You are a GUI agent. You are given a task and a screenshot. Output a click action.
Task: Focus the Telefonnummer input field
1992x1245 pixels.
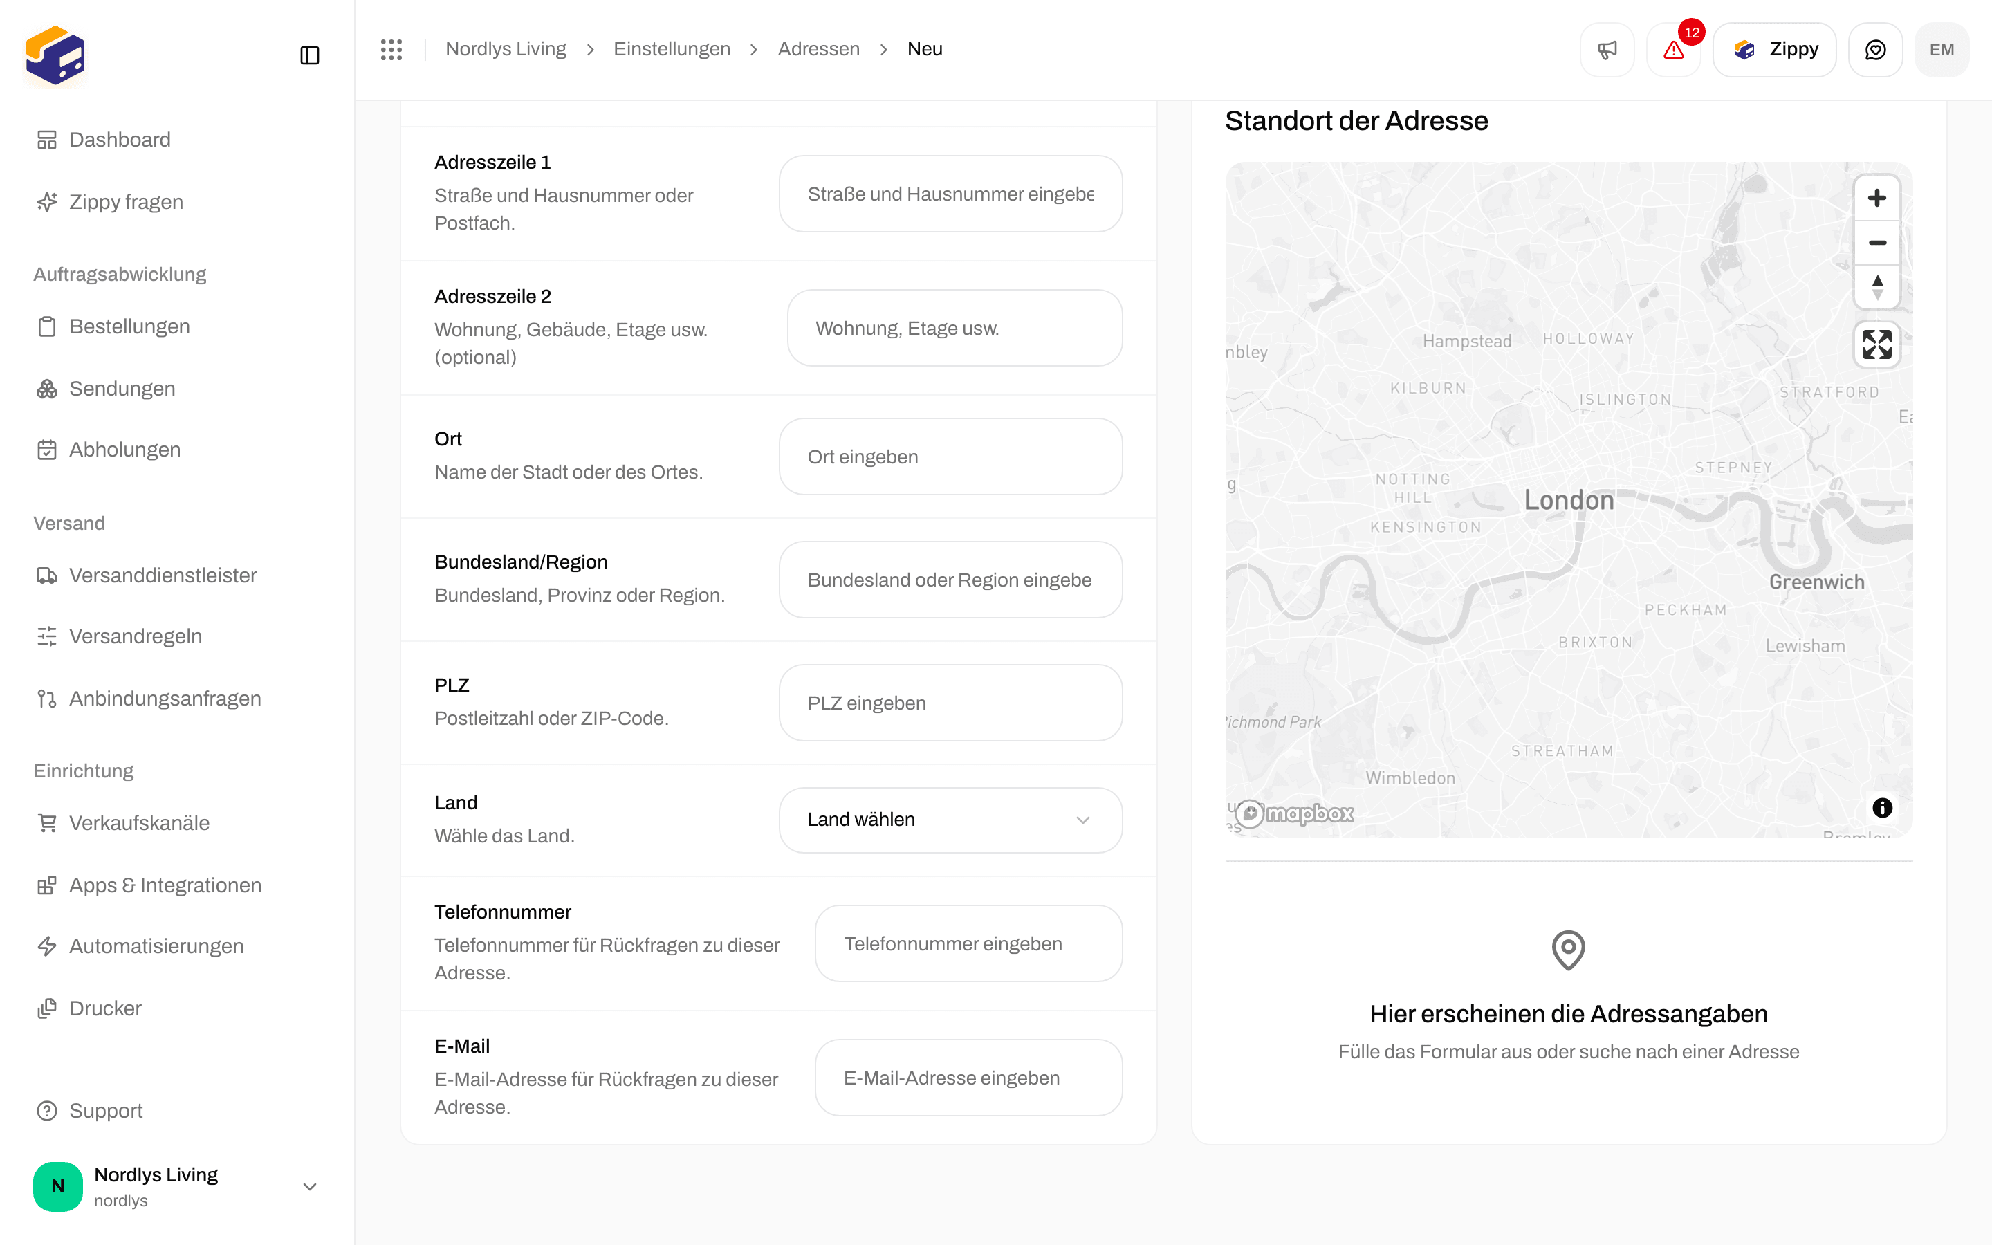(969, 943)
